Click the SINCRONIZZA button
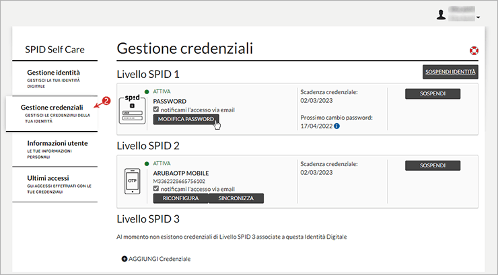 236,198
